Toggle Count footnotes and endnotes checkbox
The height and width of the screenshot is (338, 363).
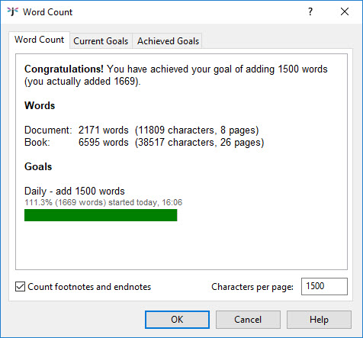click(20, 287)
